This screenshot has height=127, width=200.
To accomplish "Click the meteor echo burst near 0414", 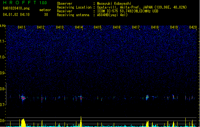I will coord(81,97).
